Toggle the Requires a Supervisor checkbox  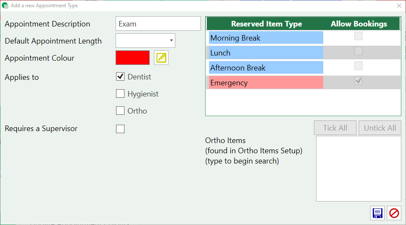coord(120,129)
